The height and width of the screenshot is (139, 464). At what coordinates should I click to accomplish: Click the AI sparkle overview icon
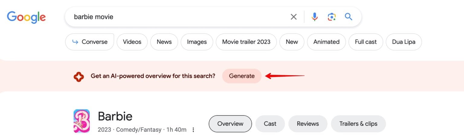tap(79, 76)
